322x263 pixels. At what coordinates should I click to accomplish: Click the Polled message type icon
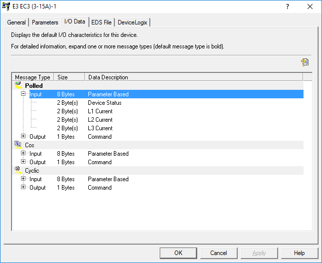coord(18,85)
